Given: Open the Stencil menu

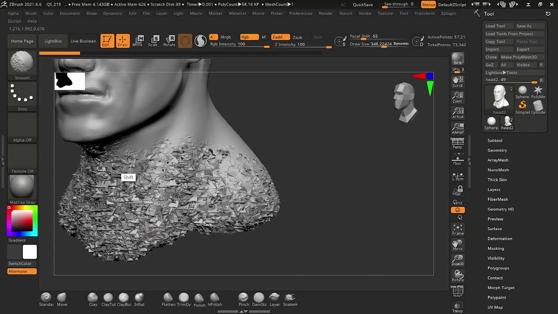Looking at the screenshot, I should click(x=346, y=13).
